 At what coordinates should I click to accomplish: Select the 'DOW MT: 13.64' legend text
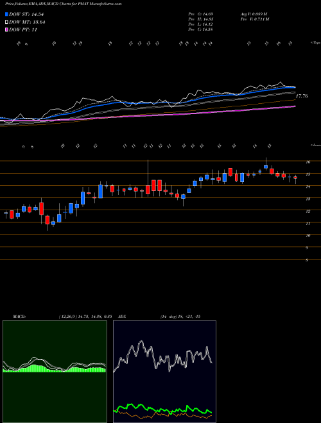coord(27,22)
